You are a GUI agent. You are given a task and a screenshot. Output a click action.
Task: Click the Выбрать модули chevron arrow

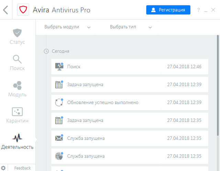click(89, 28)
